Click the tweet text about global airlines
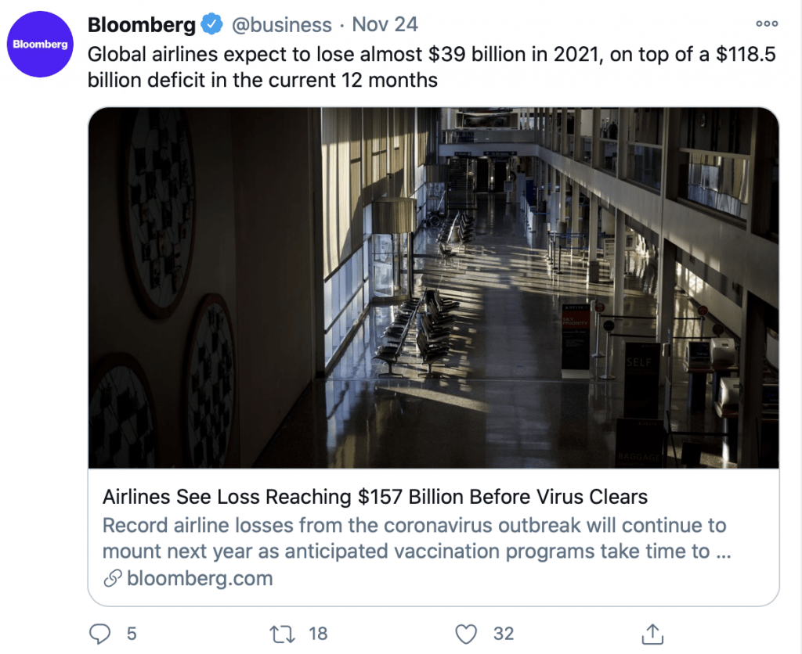 coord(432,67)
